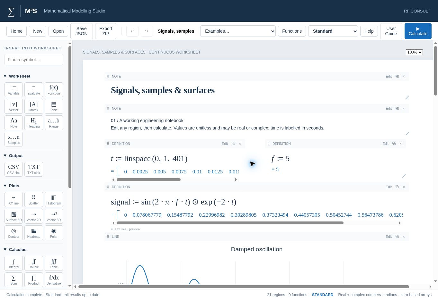Insert a Vector from the palette
The height and width of the screenshot is (300, 438).
[x=13, y=106]
